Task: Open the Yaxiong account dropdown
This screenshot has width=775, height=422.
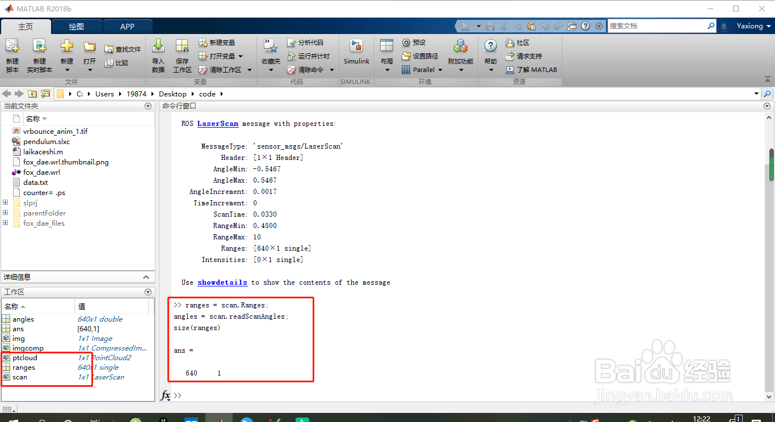Action: 754,26
